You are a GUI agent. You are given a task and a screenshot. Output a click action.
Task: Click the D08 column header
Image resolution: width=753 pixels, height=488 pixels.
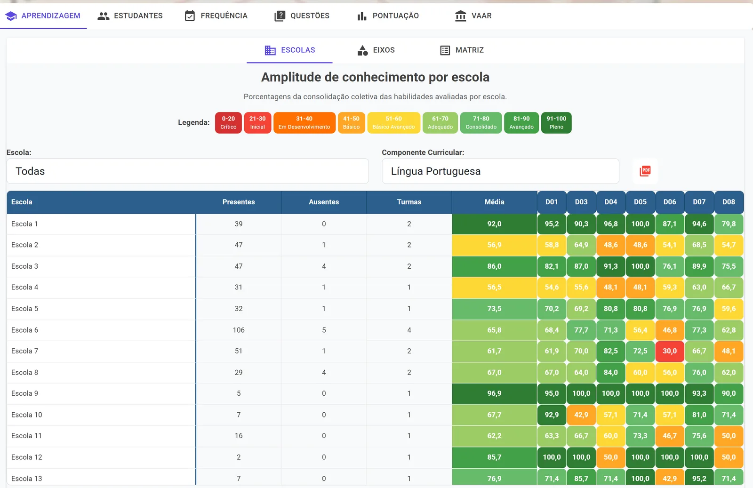729,202
